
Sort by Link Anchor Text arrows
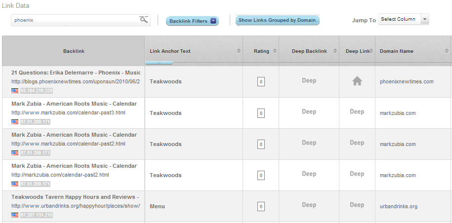pos(239,51)
